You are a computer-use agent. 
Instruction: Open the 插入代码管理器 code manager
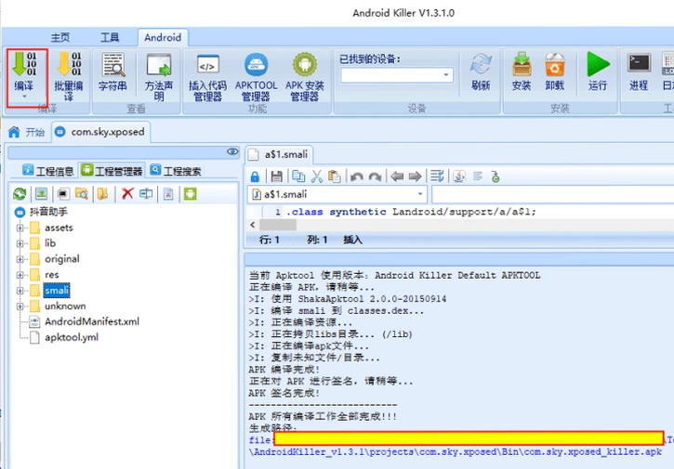pyautogui.click(x=207, y=76)
